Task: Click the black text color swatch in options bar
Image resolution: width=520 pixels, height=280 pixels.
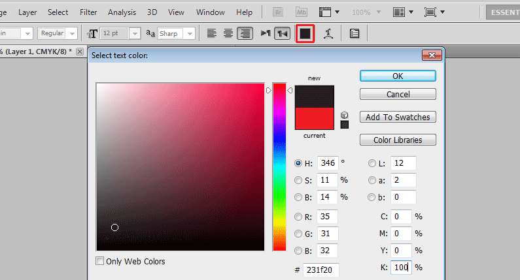Action: point(305,33)
